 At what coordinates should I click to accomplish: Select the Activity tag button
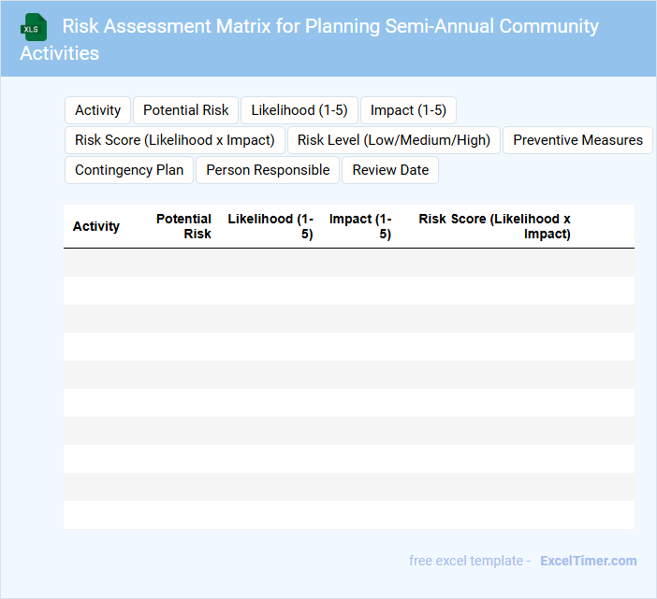[97, 110]
